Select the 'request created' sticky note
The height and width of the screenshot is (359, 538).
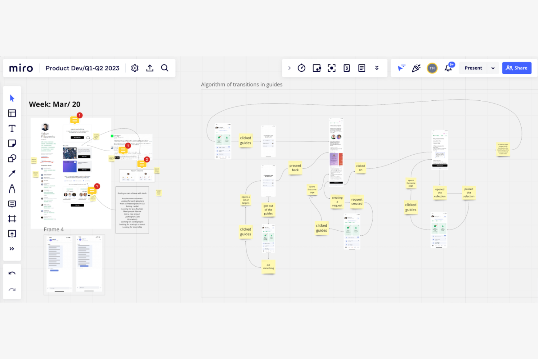[x=357, y=202]
